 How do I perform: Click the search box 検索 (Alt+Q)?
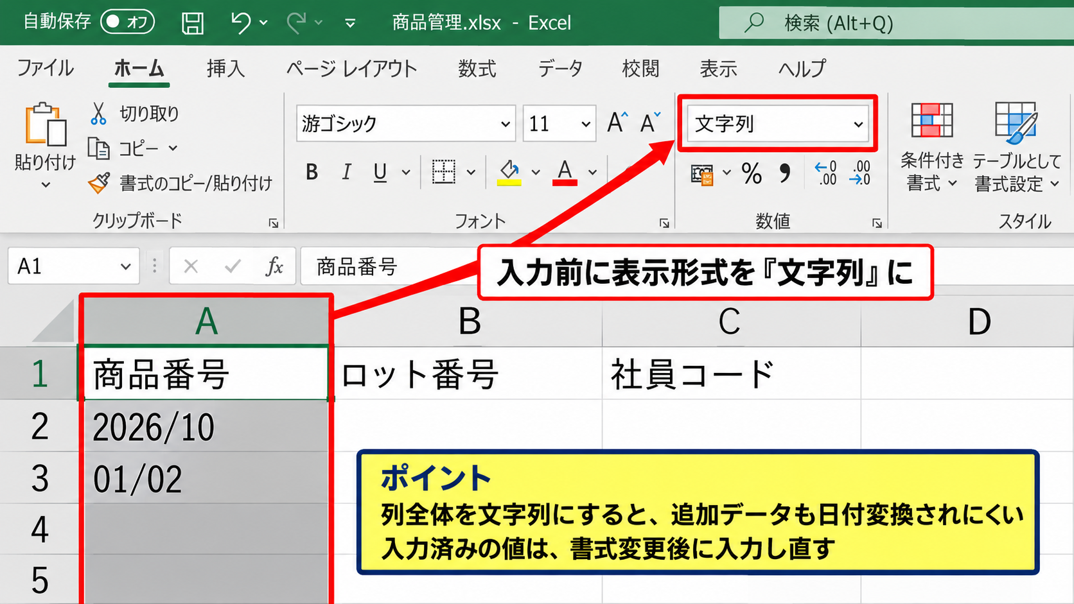point(896,23)
